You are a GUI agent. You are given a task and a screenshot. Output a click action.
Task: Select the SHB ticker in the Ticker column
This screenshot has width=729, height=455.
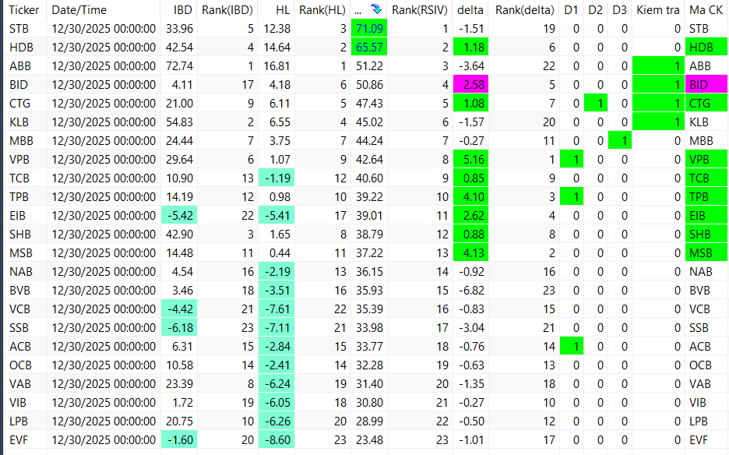click(x=19, y=234)
